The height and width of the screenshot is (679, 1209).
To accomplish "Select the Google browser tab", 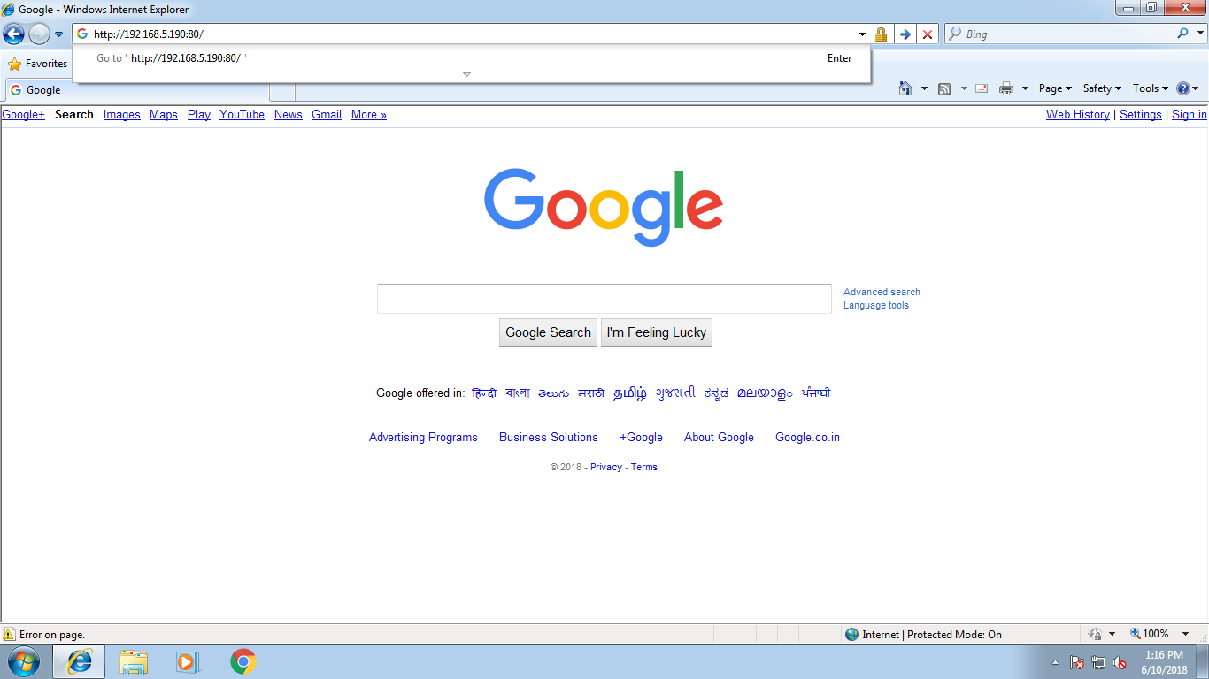I will (x=137, y=90).
